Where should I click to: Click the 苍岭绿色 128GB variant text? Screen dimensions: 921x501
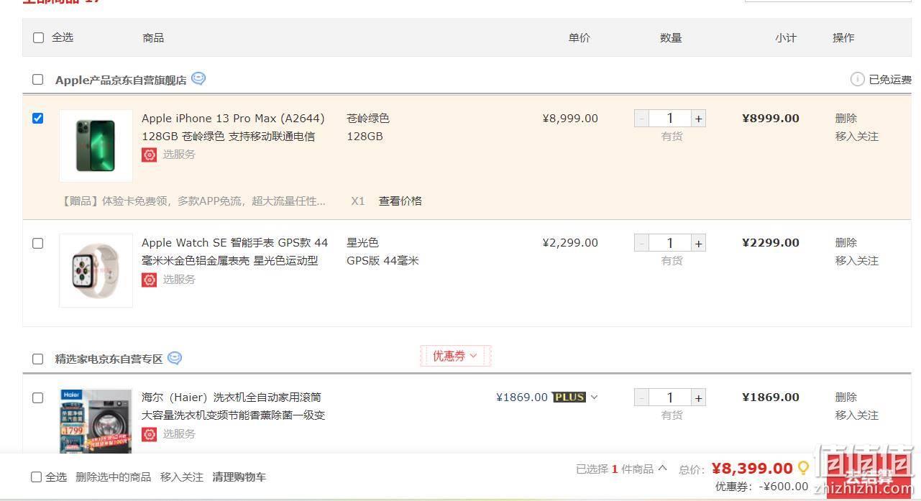(368, 127)
